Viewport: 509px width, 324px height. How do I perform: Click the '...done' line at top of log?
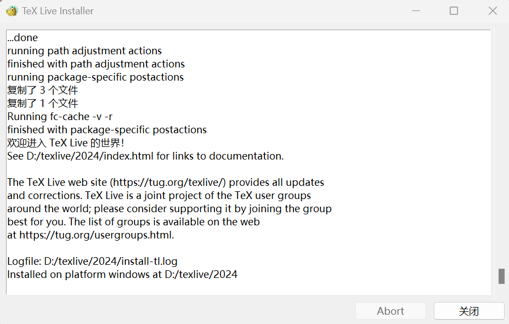(x=22, y=38)
